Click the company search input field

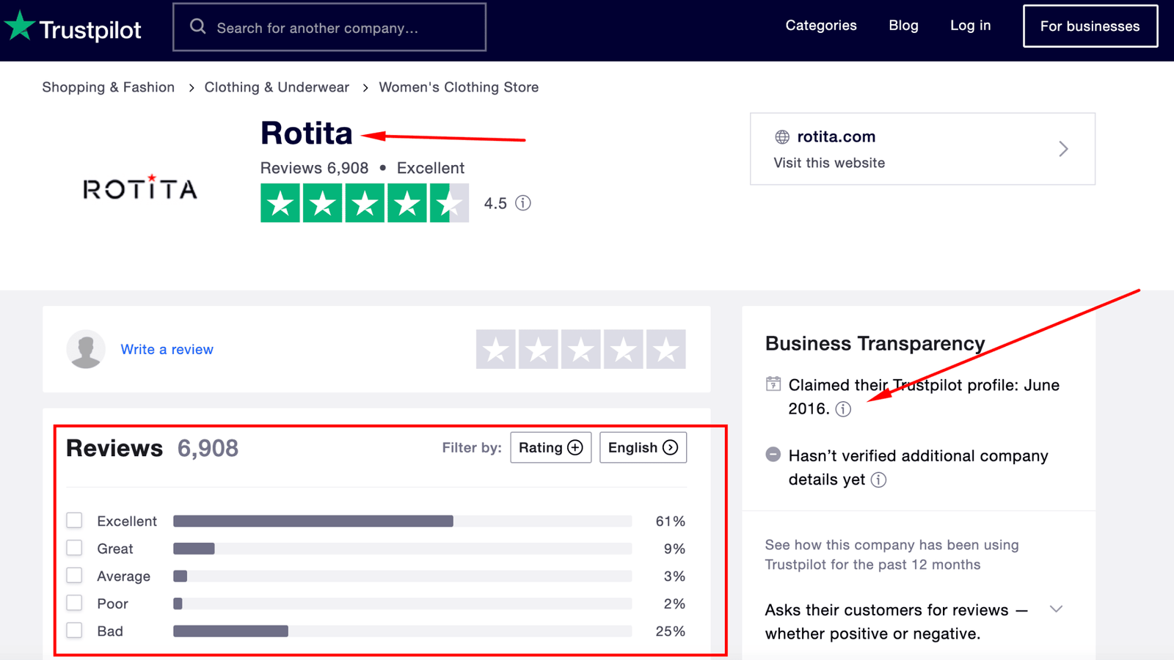pyautogui.click(x=330, y=27)
